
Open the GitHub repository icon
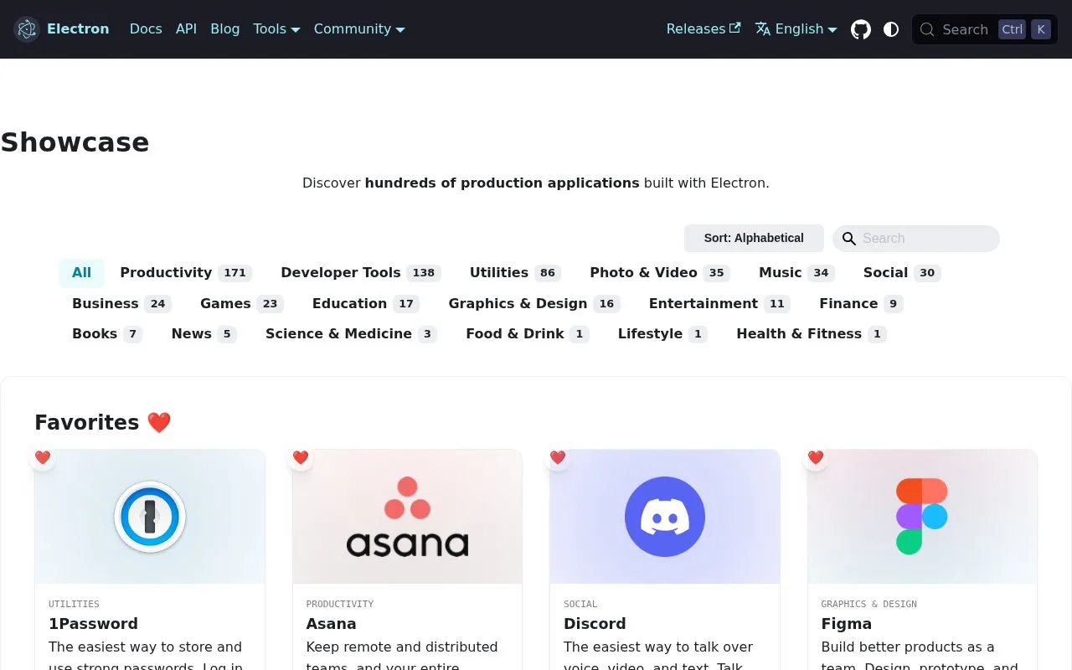[x=861, y=29]
